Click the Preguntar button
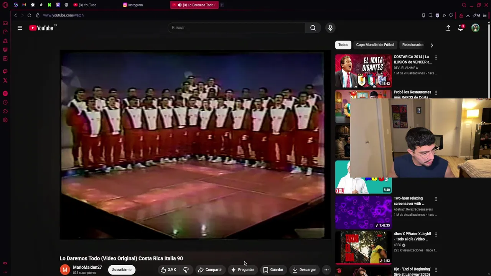Image resolution: width=491 pixels, height=276 pixels. (x=242, y=270)
